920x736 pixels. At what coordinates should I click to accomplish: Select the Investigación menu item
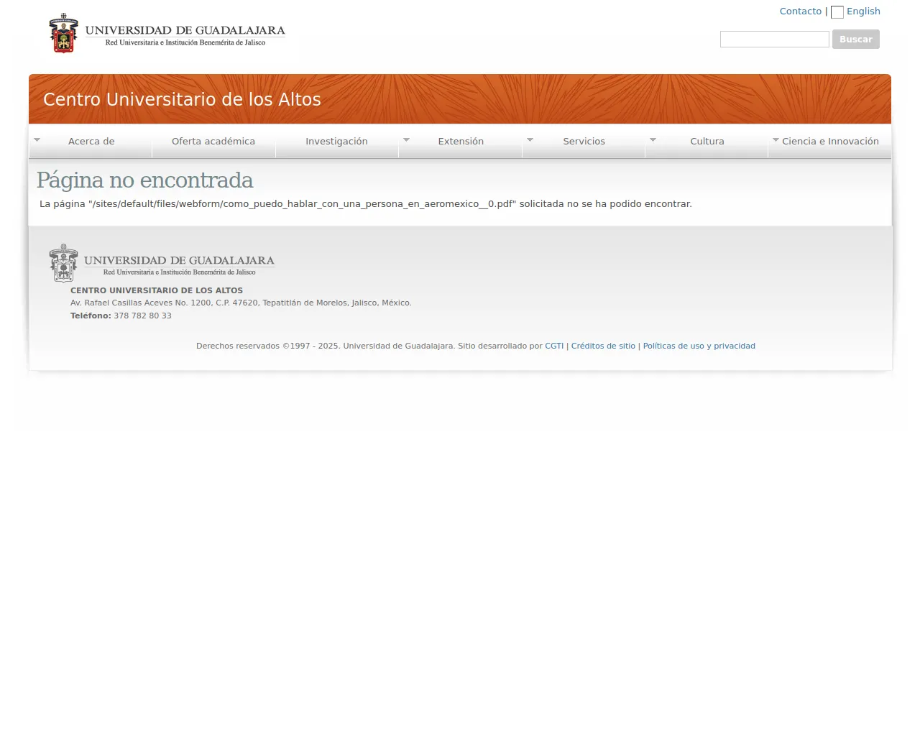336,142
